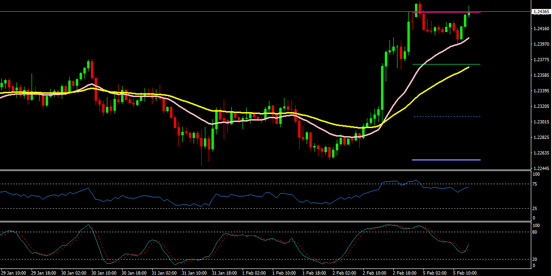Click the gray dotted horizontal level line

[446, 116]
